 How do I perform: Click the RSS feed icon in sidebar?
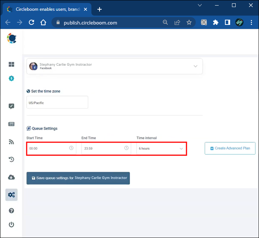pyautogui.click(x=11, y=141)
